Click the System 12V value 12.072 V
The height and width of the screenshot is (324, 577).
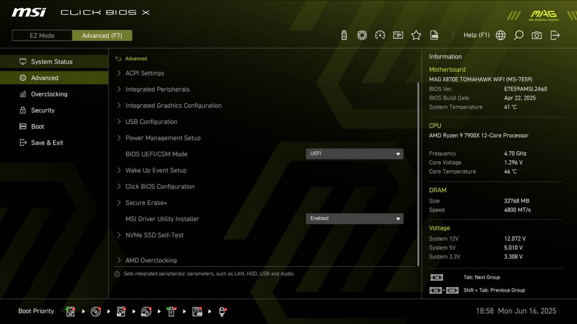tap(515, 239)
